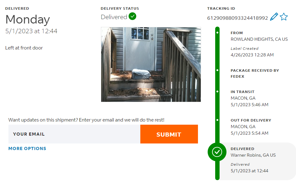296x182 pixels.
Task: Click the In Transit timeline dot
Action: click(217, 92)
